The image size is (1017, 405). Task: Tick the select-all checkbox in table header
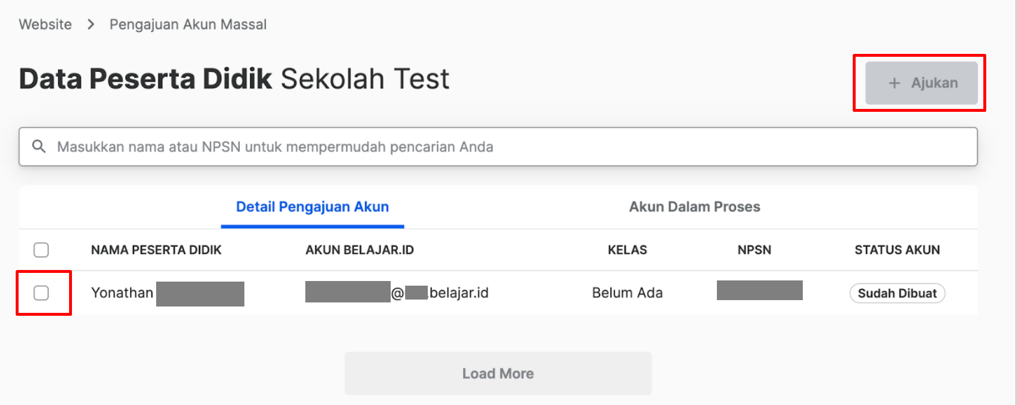click(41, 250)
